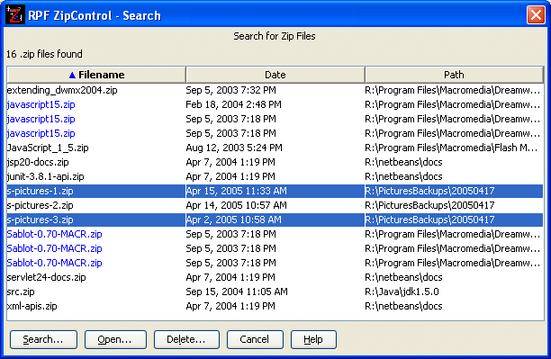Viewport: 551px width, 359px height.
Task: Click date Apr 14, 2005 10:57 AM
Action: (x=237, y=205)
